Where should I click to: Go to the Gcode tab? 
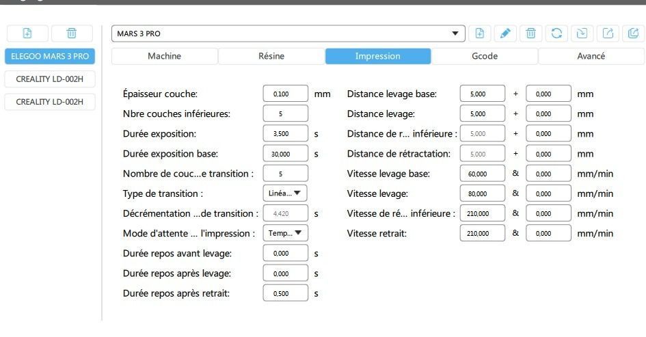tap(484, 56)
